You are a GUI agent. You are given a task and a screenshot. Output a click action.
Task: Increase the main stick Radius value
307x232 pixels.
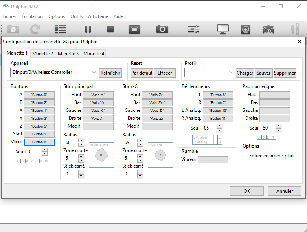[x=81, y=141]
